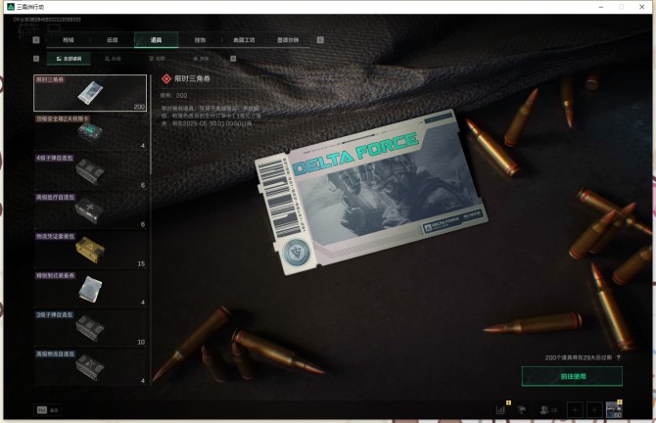Switch to the 枪械 tab
This screenshot has height=423, width=656.
69,40
